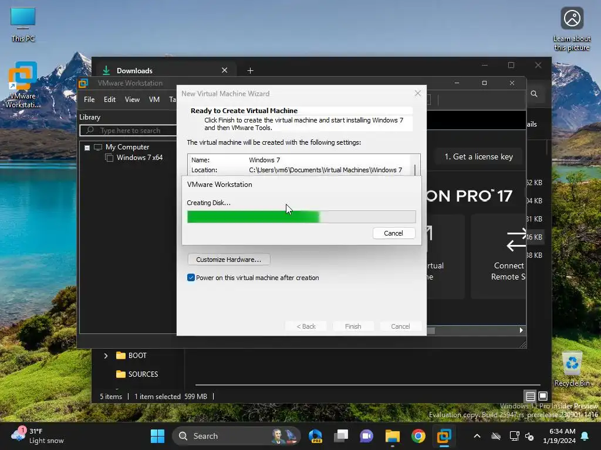Open Chat app on taskbar

click(366, 436)
